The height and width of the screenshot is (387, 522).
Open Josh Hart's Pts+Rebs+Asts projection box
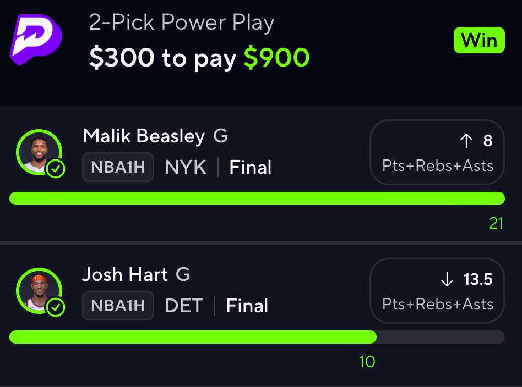(437, 291)
